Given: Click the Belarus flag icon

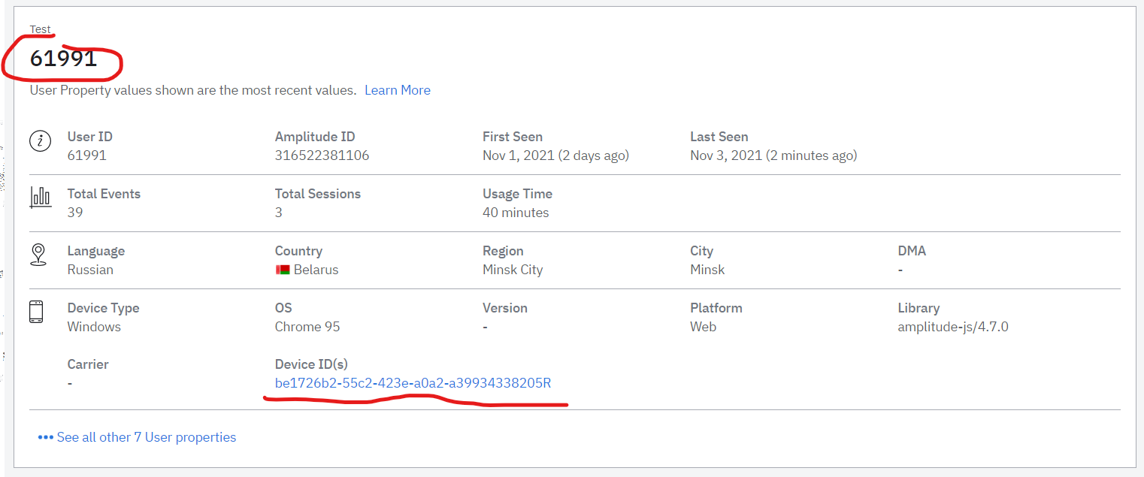Looking at the screenshot, I should (x=283, y=270).
